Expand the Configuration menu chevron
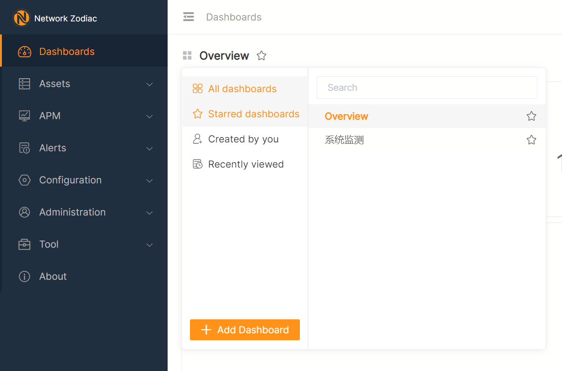This screenshot has height=371, width=562. pos(149,181)
